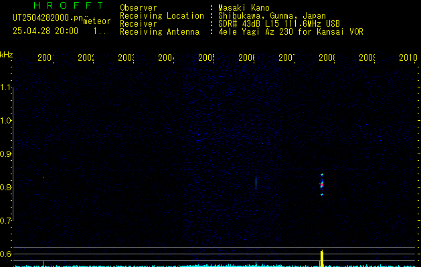Click the kHz axis unit label
Screen dimensions: 421x267
point(7,55)
